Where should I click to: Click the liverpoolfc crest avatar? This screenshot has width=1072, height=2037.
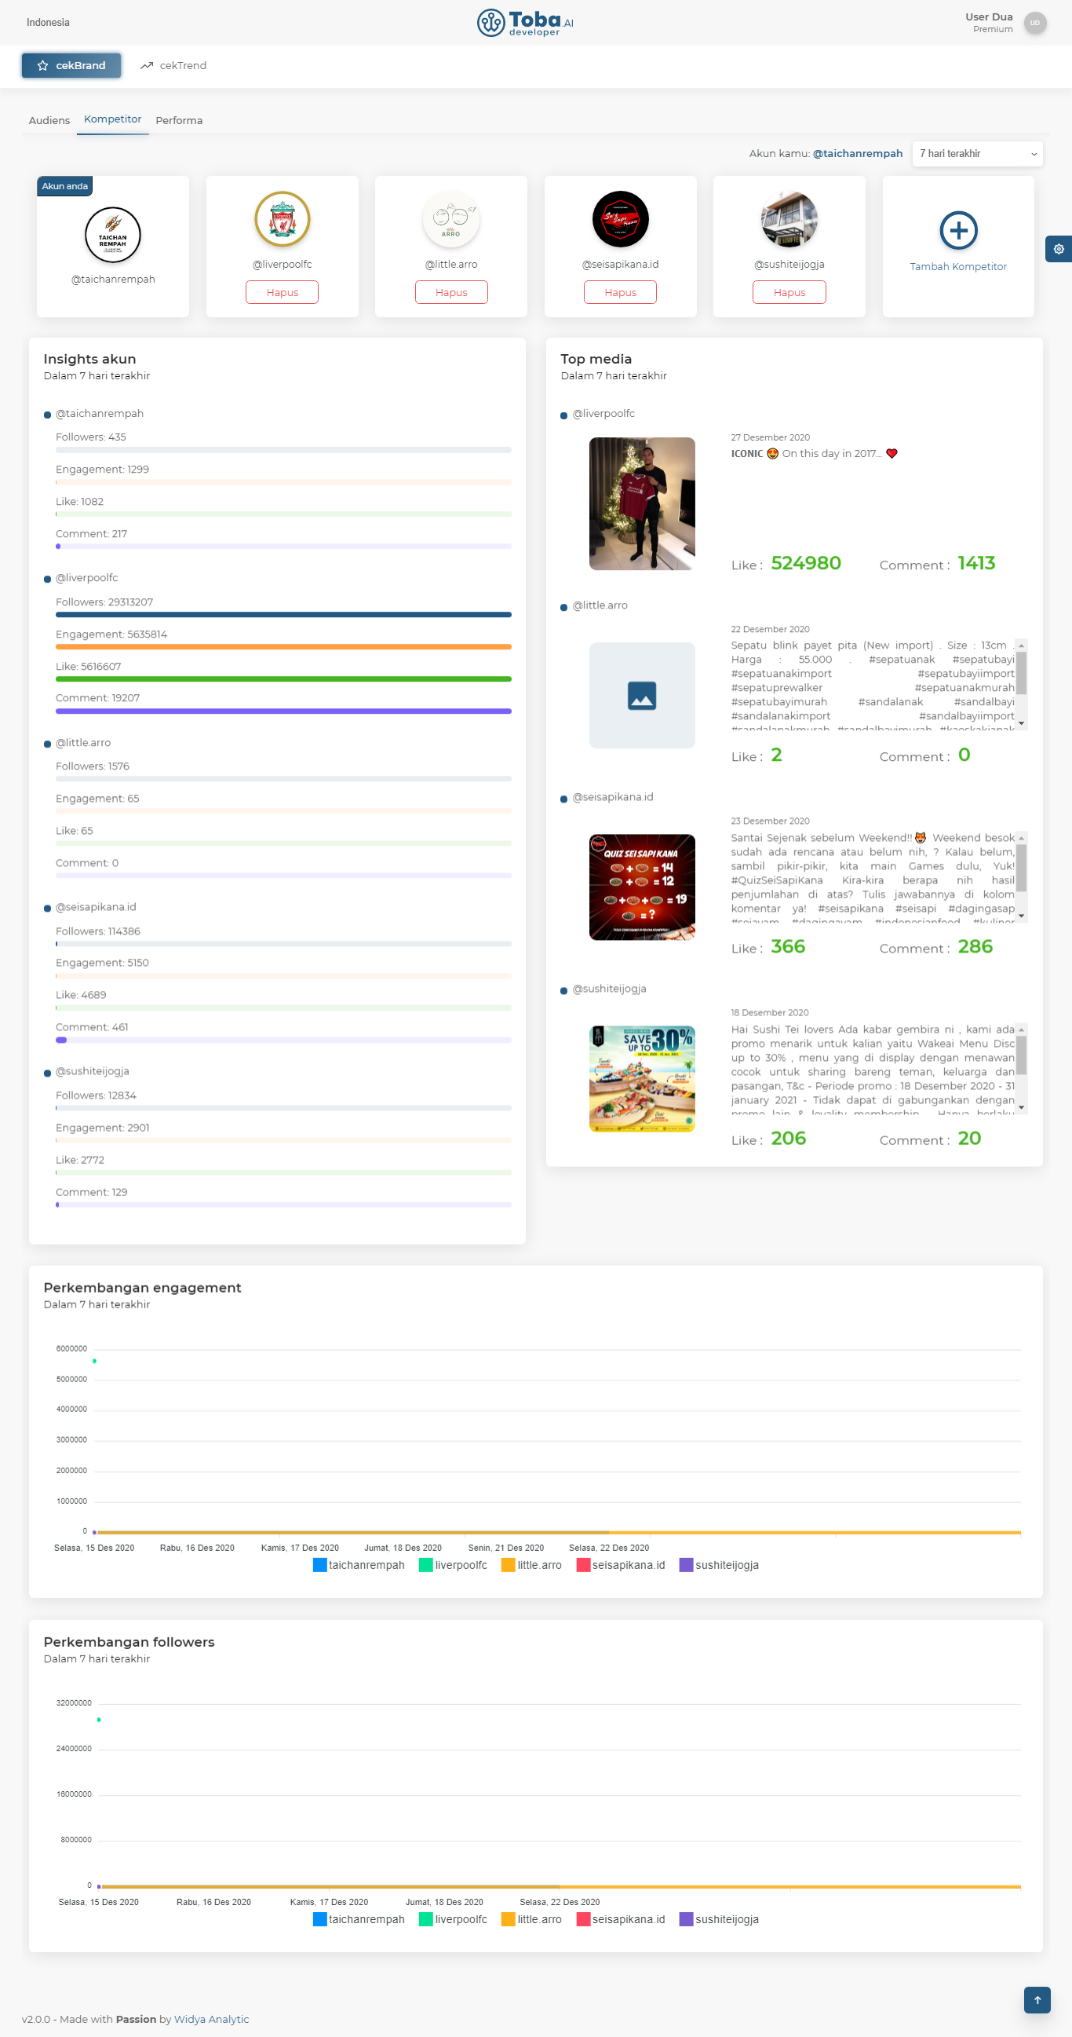click(282, 219)
